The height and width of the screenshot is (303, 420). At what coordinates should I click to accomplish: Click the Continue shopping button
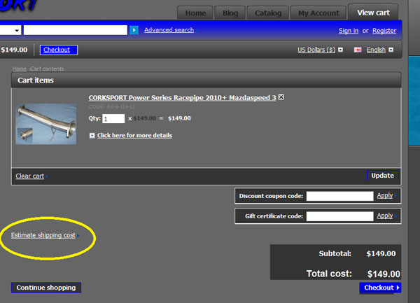pyautogui.click(x=46, y=288)
